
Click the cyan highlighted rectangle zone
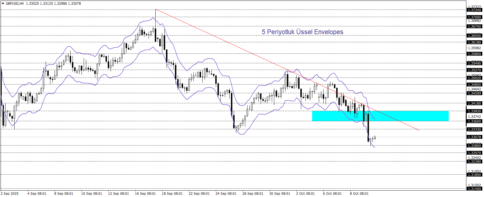point(380,116)
